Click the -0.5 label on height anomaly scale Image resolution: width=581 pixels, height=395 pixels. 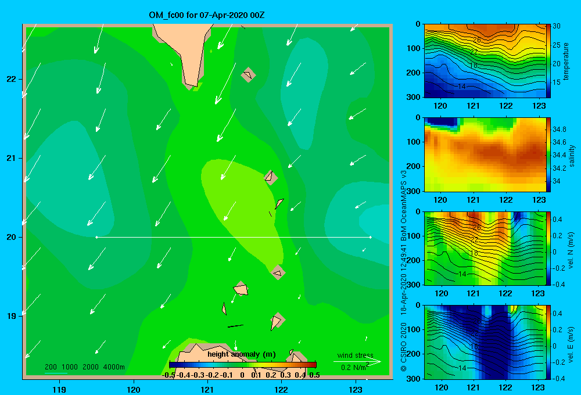click(168, 375)
